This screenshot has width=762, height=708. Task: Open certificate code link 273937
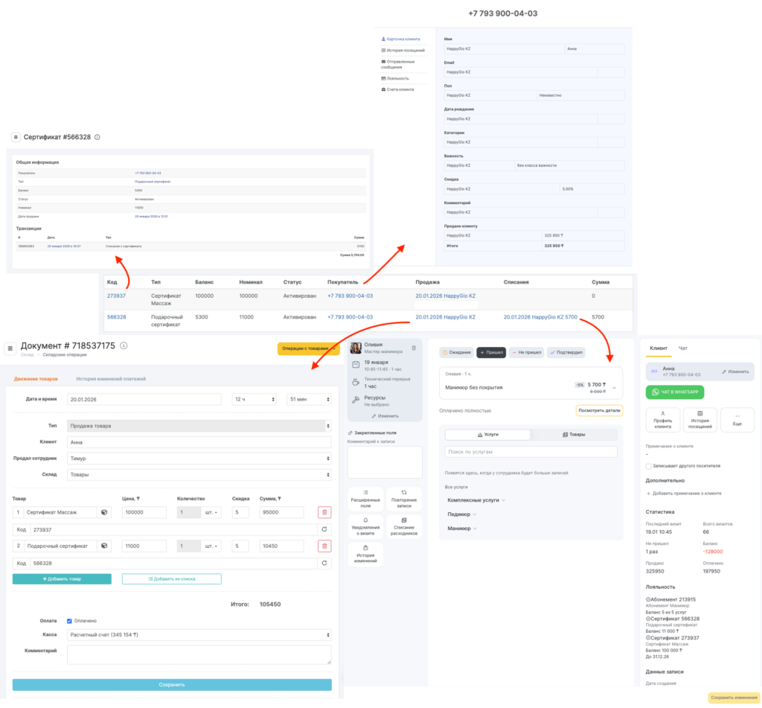[116, 296]
